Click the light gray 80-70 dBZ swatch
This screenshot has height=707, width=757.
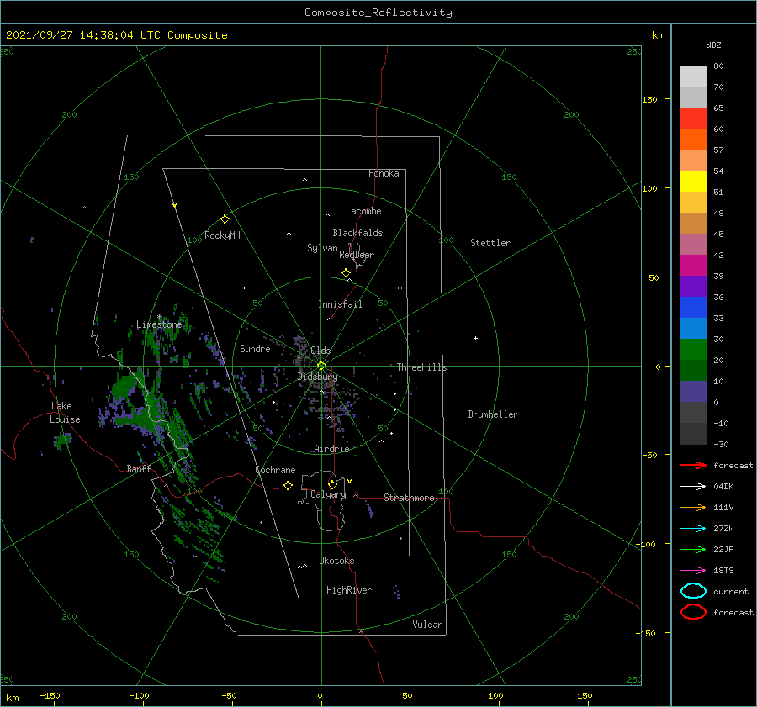(x=693, y=77)
